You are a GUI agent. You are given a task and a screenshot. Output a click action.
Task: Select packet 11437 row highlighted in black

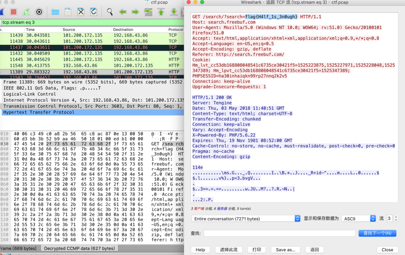92,47
